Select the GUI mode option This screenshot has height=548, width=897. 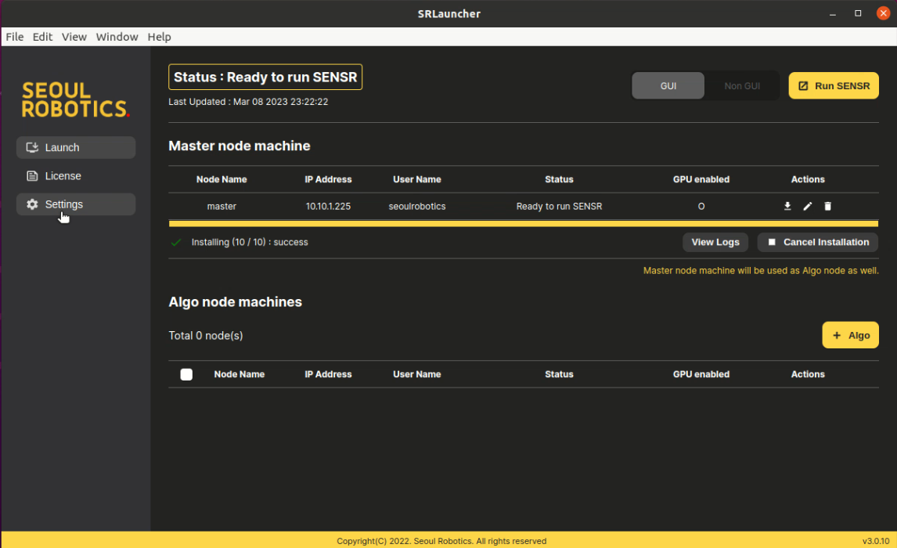[x=668, y=85]
